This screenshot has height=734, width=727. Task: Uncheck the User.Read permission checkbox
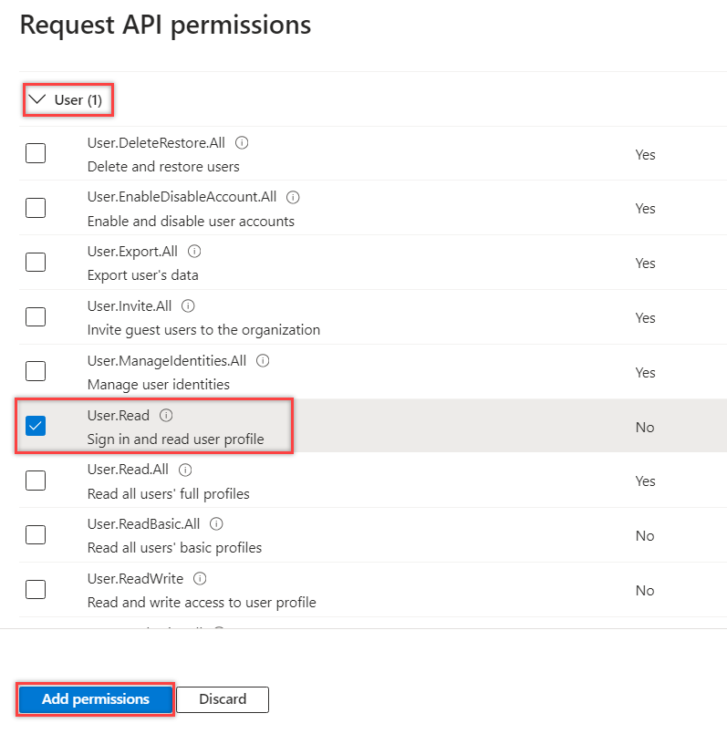pyautogui.click(x=36, y=426)
